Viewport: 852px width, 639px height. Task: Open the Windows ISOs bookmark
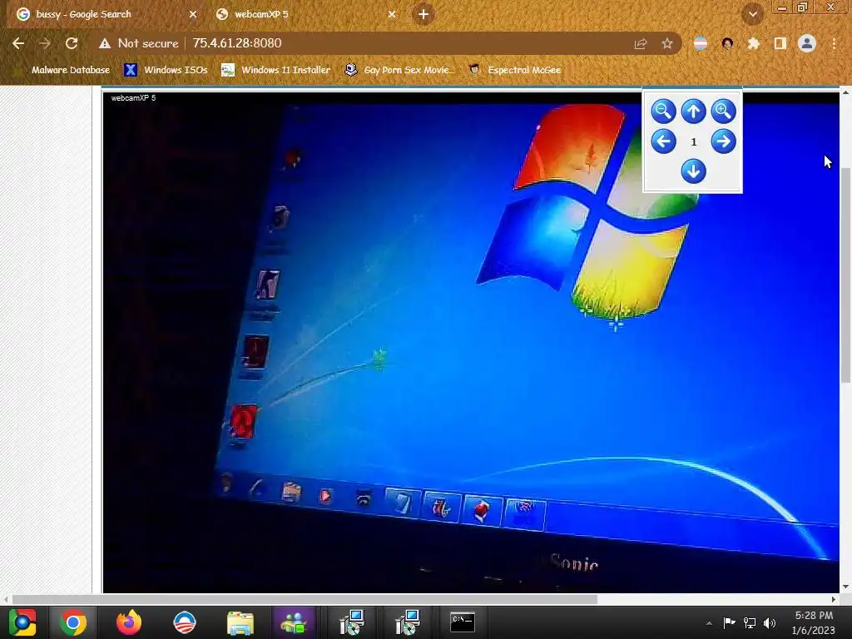(166, 70)
